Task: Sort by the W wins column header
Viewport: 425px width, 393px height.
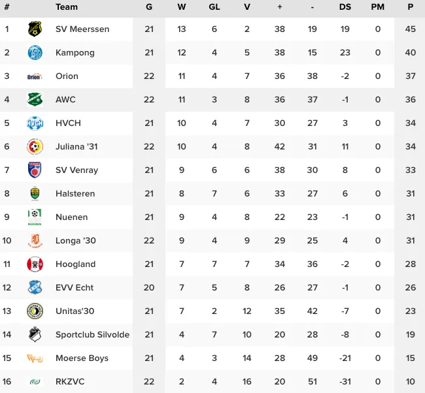Action: [182, 7]
